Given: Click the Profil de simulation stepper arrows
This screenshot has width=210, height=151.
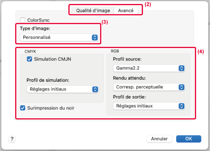Looking at the screenshot, I should (x=95, y=89).
